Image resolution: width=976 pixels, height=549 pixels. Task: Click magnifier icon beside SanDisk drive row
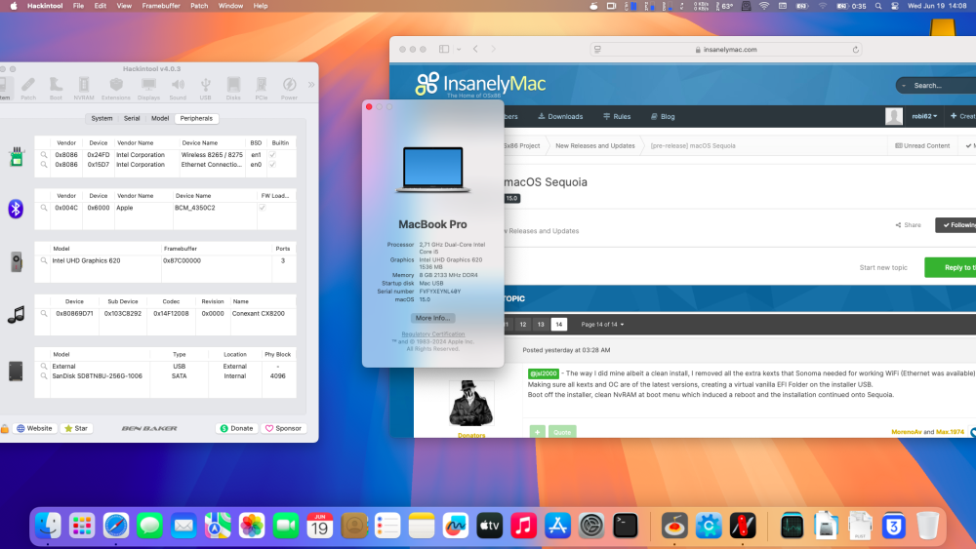point(44,376)
